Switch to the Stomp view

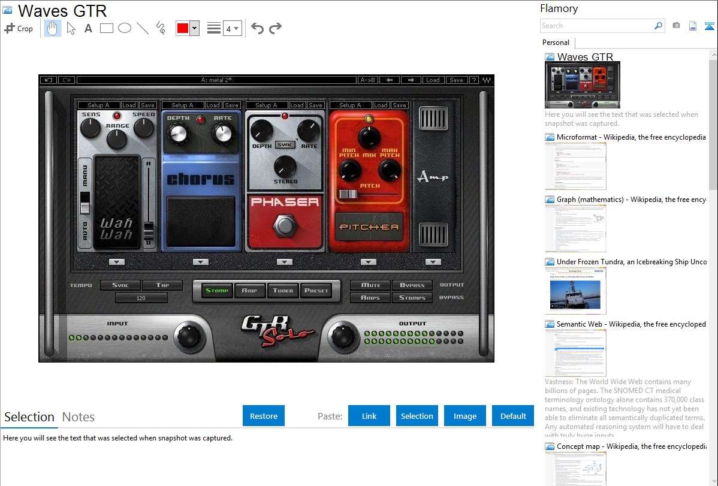point(217,291)
